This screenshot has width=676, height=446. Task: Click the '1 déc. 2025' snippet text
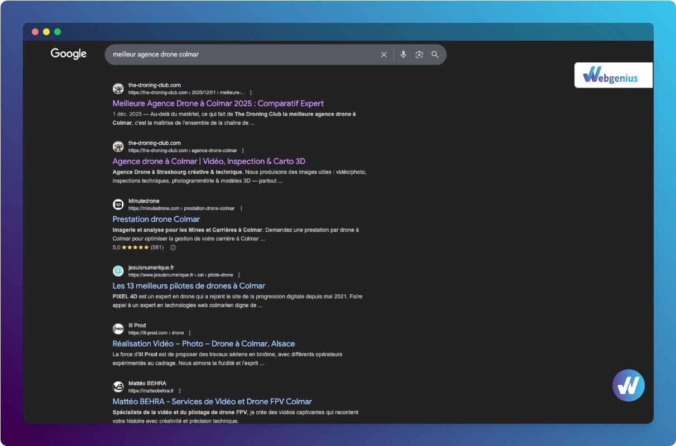tap(126, 114)
